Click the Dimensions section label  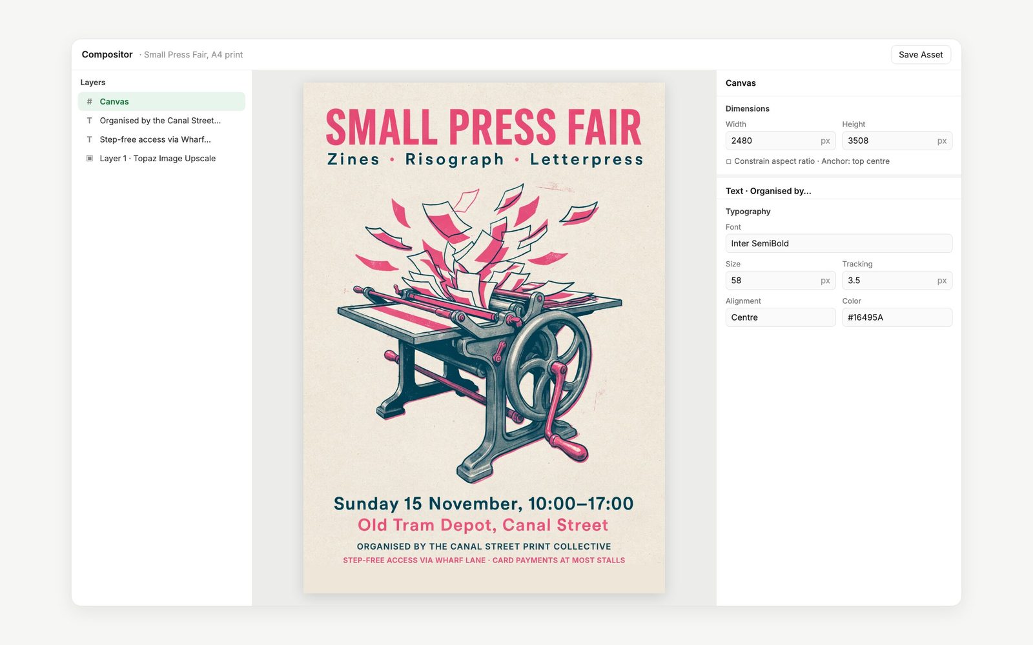coord(748,108)
